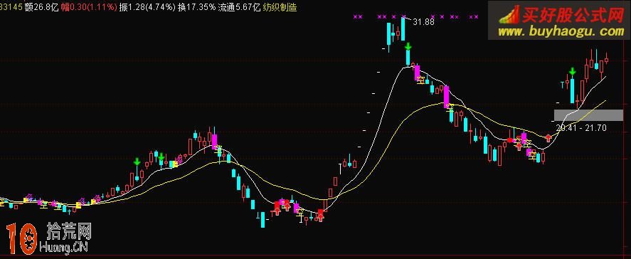
Task: Click the 振1.28(4.74%) amplitude text
Action: (x=147, y=7)
